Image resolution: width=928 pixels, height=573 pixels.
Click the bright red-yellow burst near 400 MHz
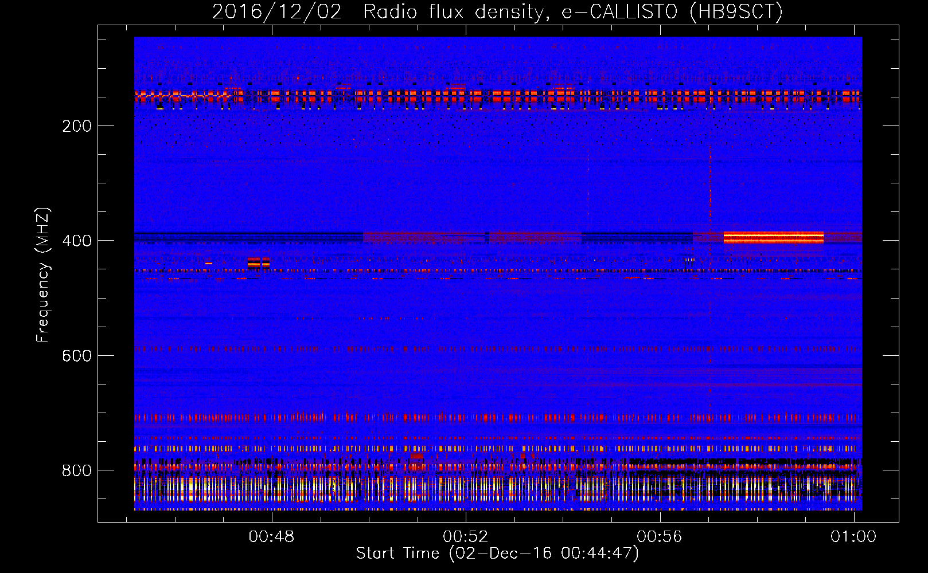[774, 237]
